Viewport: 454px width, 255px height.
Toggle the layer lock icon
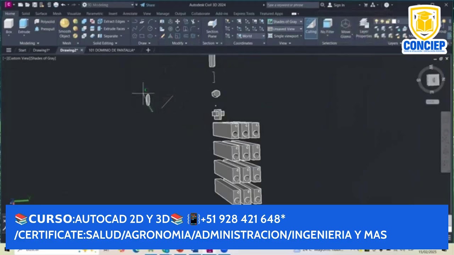388,22
